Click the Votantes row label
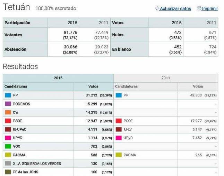The height and width of the screenshot is (176, 224). click(13, 35)
